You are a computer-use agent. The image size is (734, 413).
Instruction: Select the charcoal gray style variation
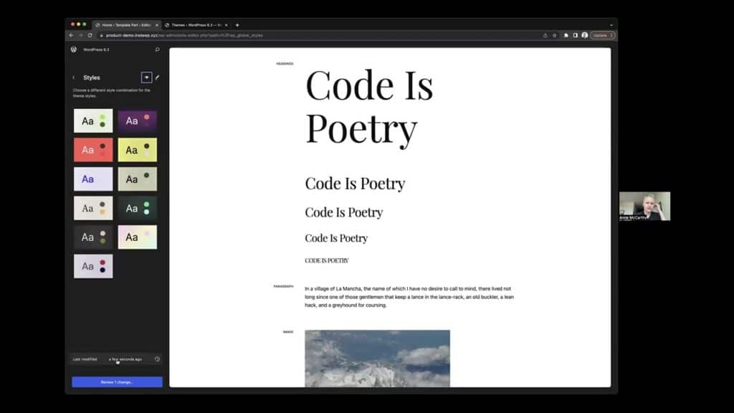click(93, 237)
